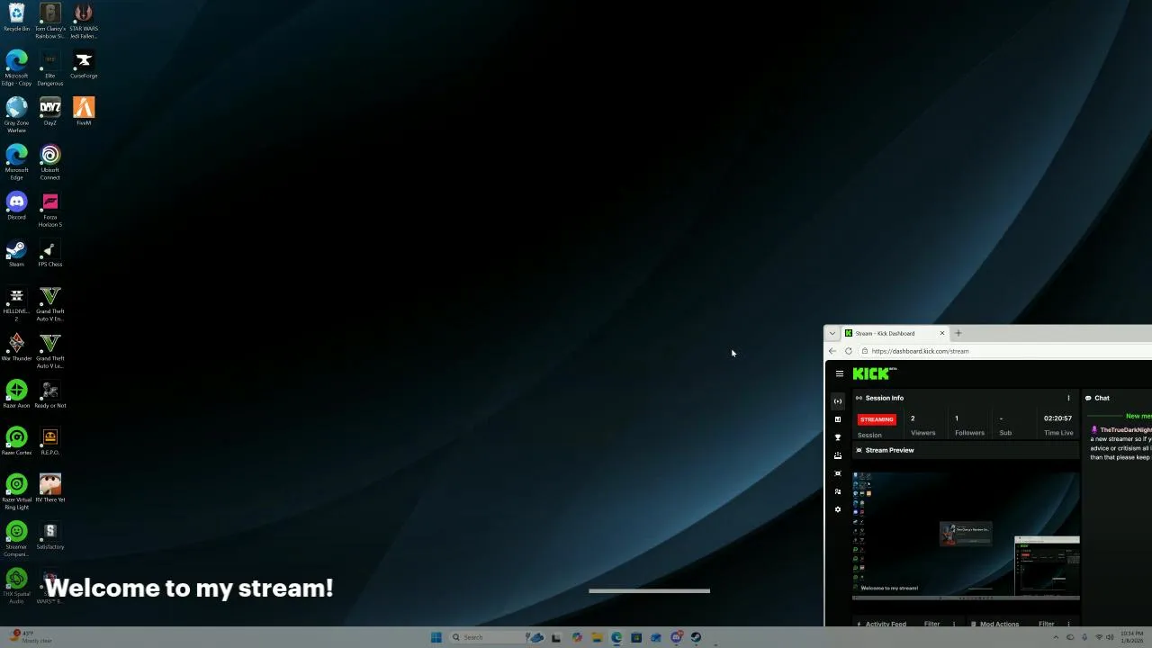1152x648 pixels.
Task: Toggle Kick dashboard hamburger menu
Action: coord(840,373)
